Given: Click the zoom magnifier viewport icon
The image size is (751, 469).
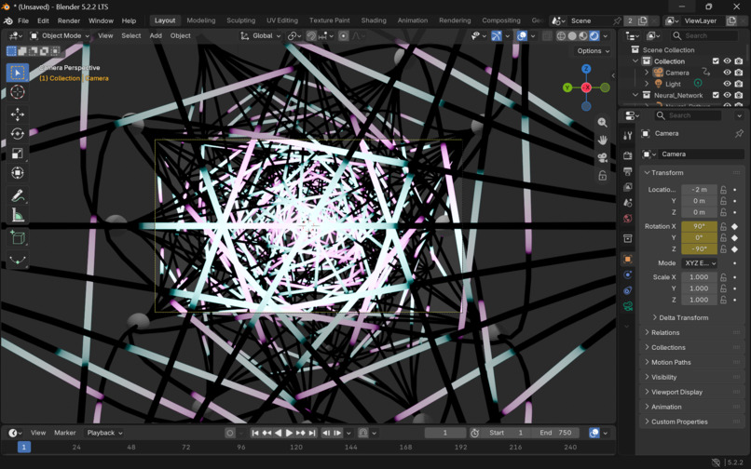Looking at the screenshot, I should [x=603, y=123].
